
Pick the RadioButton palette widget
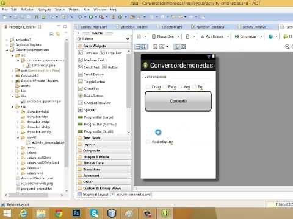coord(91,96)
